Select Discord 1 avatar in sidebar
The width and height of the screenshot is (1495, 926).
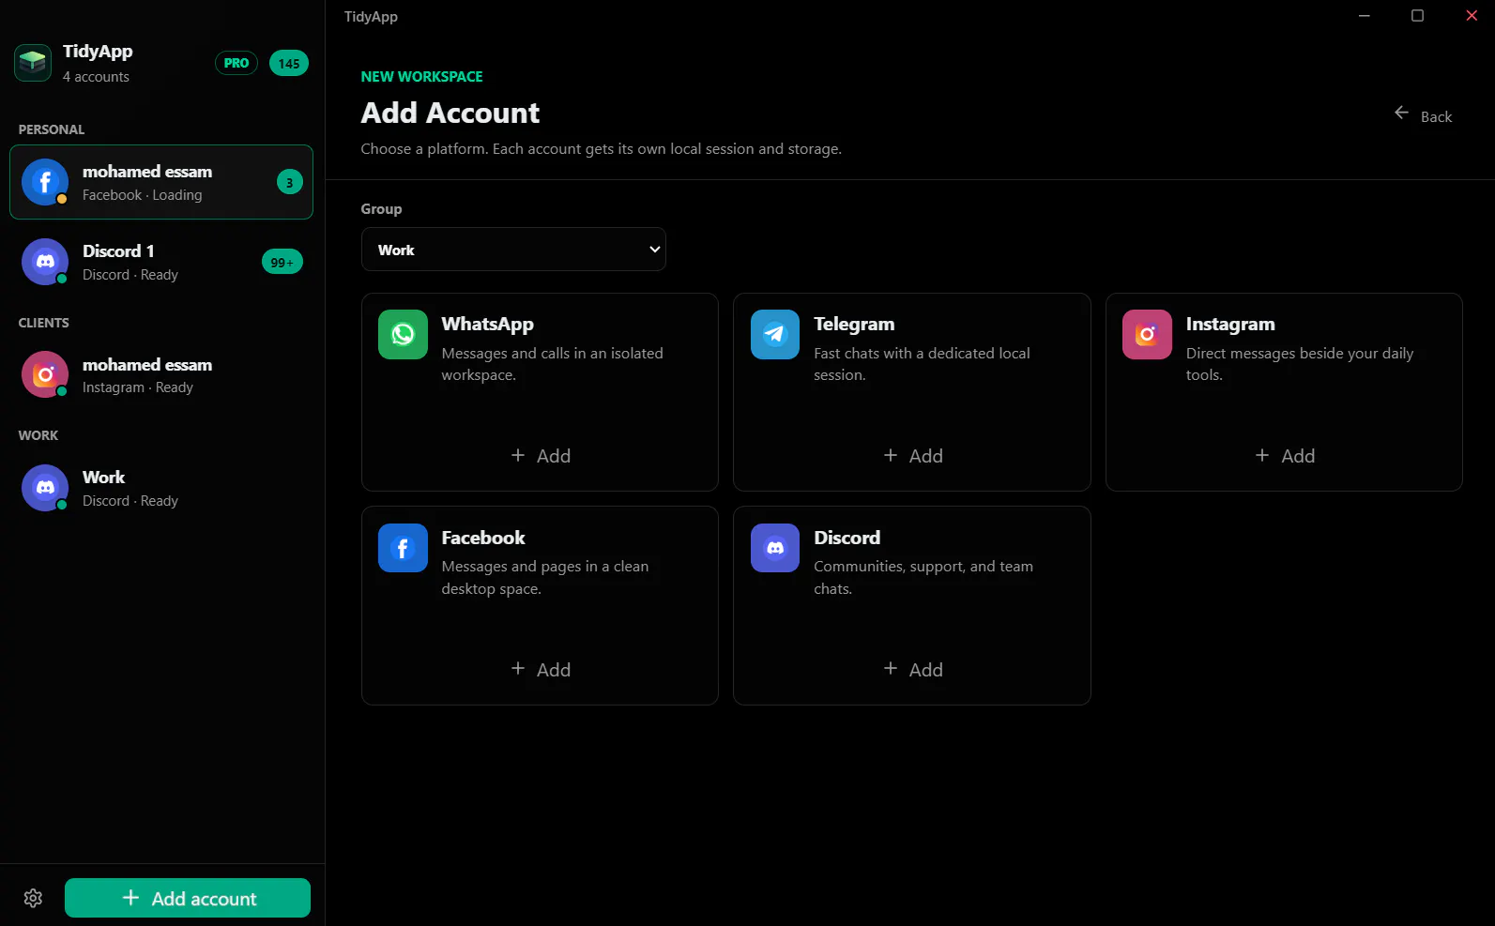click(45, 262)
